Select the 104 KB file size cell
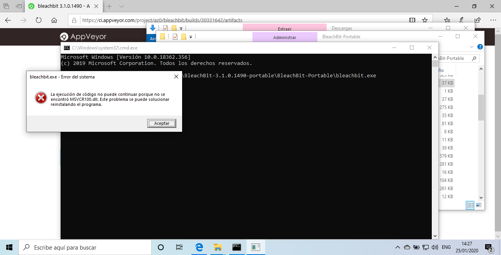 (446, 180)
